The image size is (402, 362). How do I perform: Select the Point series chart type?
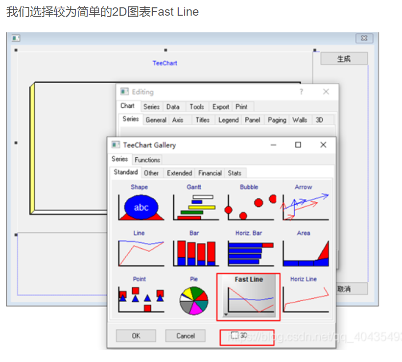point(141,294)
